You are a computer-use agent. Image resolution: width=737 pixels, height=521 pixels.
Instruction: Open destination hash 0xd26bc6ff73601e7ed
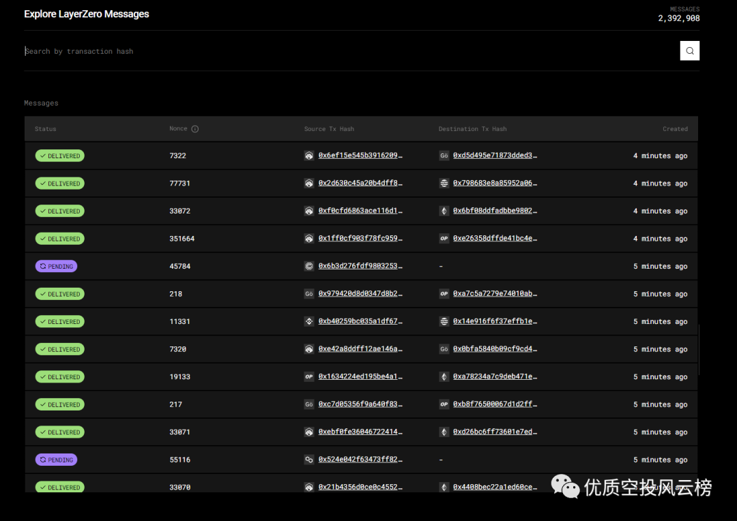pos(495,432)
